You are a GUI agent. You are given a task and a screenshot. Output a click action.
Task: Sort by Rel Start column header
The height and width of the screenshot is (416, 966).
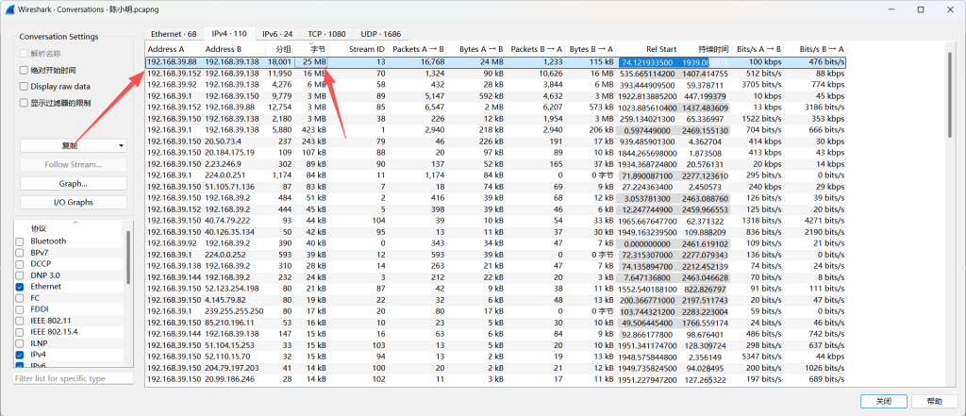tap(648, 49)
